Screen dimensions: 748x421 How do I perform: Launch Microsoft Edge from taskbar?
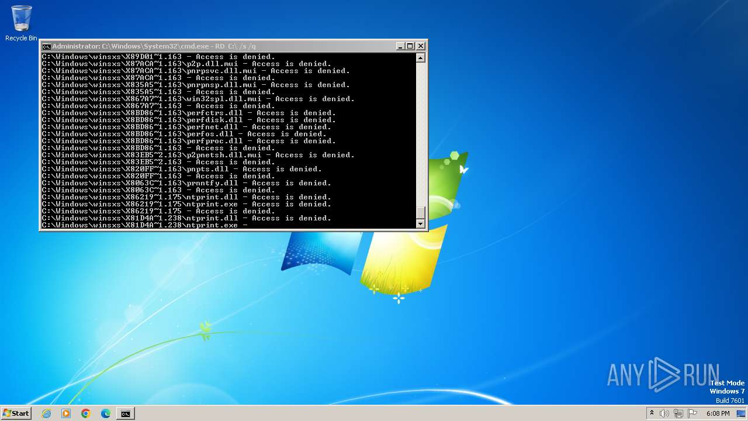(106, 413)
